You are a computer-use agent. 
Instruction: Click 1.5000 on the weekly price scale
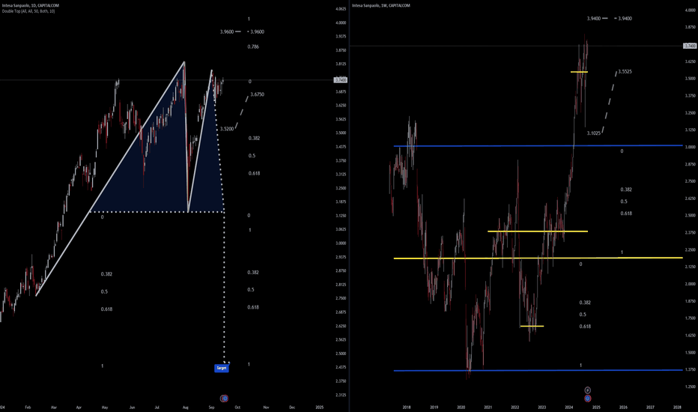coord(690,352)
